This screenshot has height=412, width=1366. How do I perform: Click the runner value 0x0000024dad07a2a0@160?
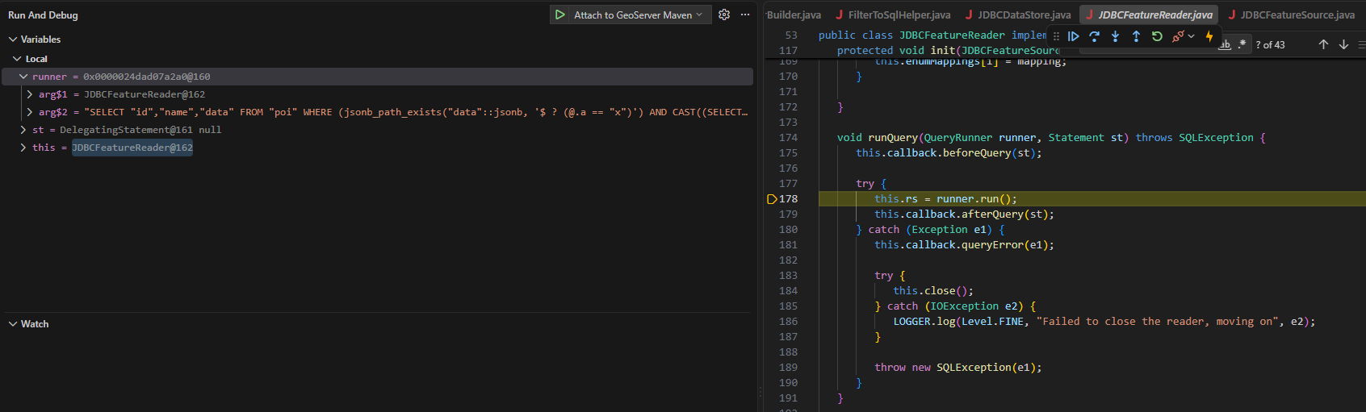click(x=147, y=77)
